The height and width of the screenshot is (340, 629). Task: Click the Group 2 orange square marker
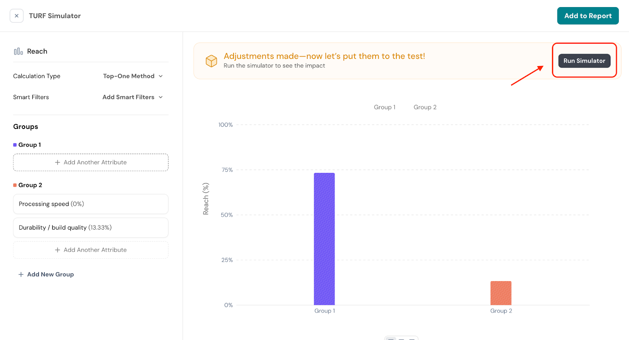(15, 185)
